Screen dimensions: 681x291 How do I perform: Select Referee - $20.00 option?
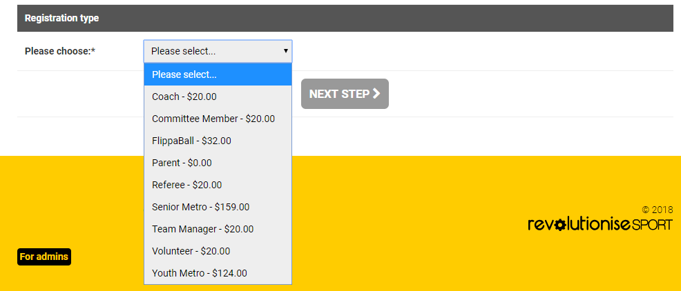(x=218, y=185)
